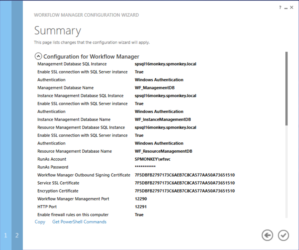Collapse the Configuration for Workflow Manager section
The image size is (299, 250).
[38, 56]
